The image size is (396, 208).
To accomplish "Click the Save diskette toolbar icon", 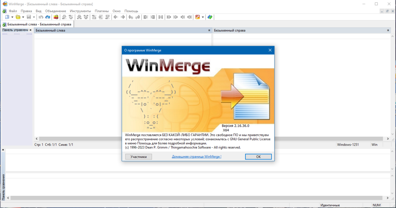I will tap(29, 17).
